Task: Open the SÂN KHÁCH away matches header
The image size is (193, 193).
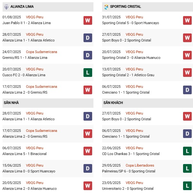Action: pyautogui.click(x=113, y=103)
